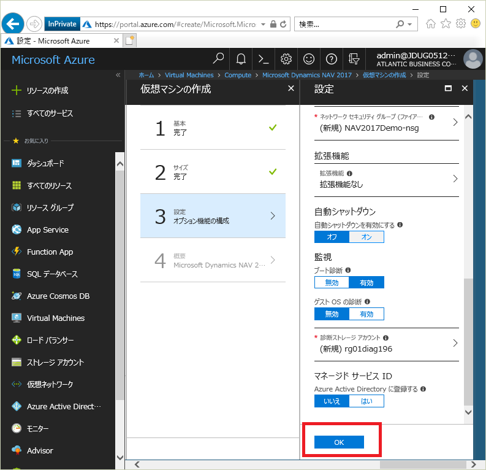This screenshot has height=470, width=486.
Task: Collapse the left sidebar with the double chevron
Action: click(x=118, y=75)
